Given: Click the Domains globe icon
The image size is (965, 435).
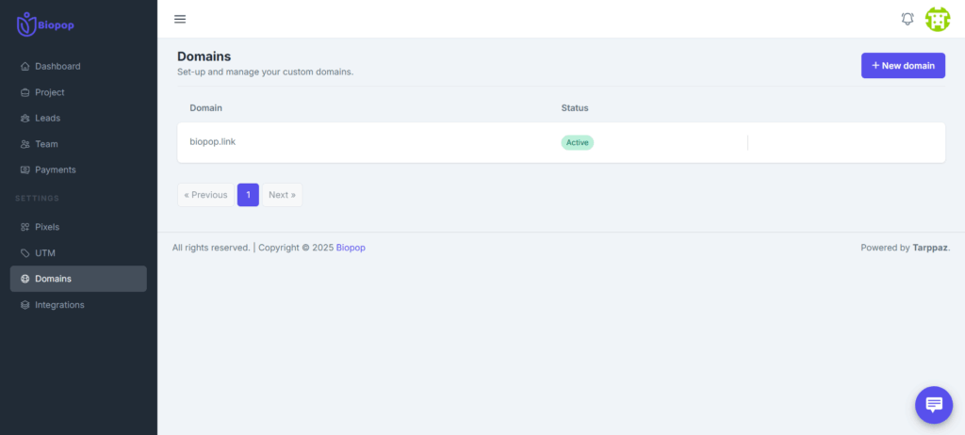Looking at the screenshot, I should coord(25,279).
